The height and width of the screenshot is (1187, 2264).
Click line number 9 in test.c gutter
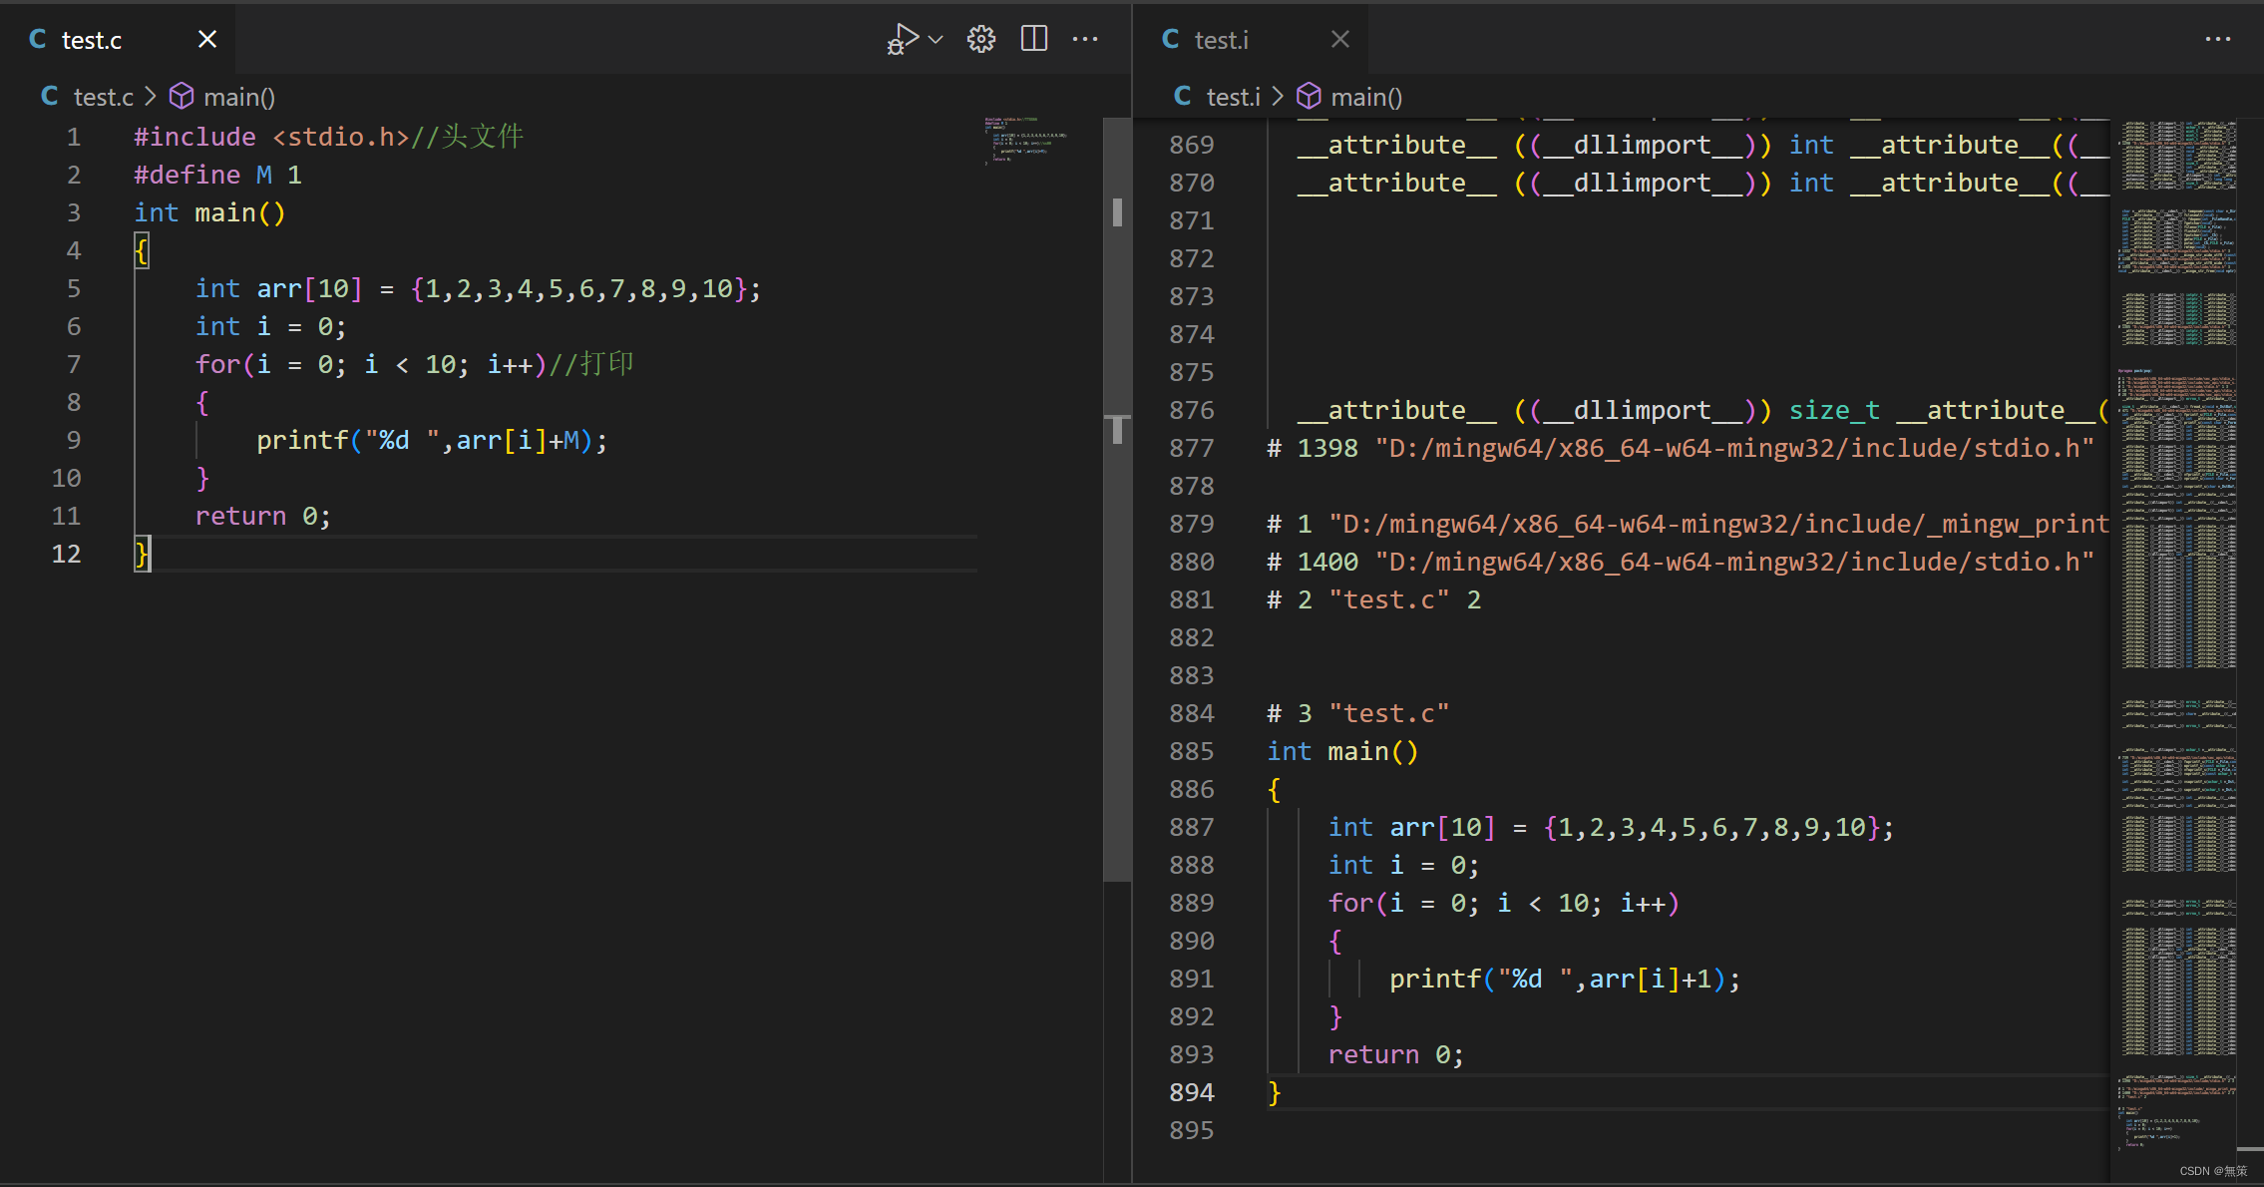coord(73,440)
